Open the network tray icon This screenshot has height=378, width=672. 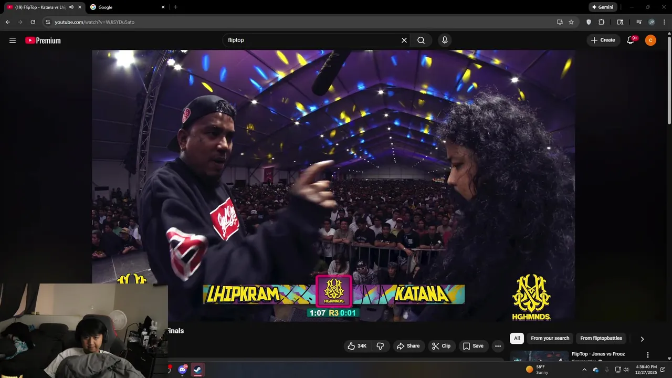tap(617, 370)
